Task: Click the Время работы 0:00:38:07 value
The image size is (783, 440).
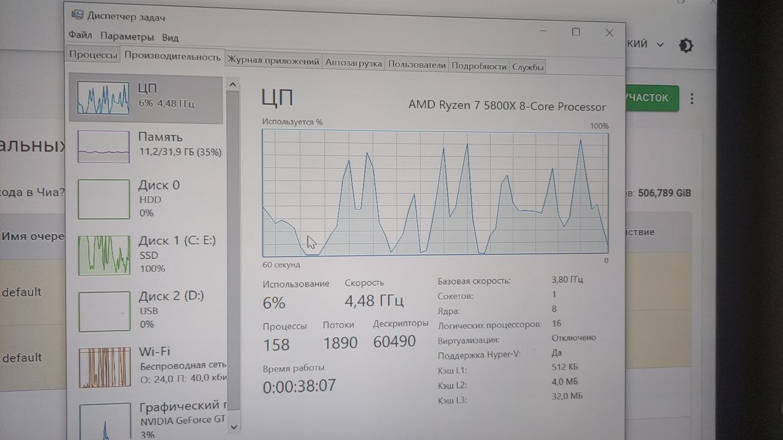Action: [x=299, y=386]
